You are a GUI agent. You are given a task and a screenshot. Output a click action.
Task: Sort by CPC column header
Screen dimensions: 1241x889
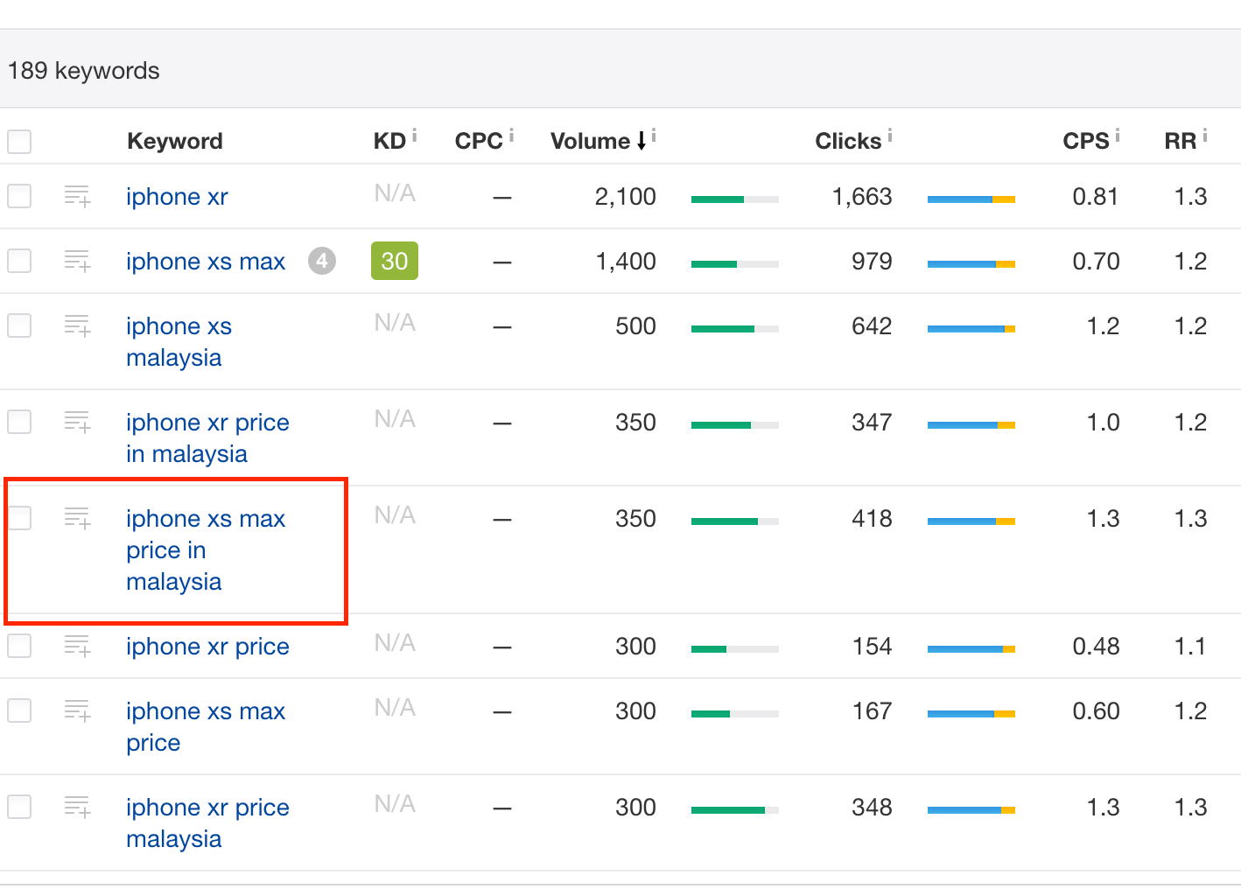click(479, 141)
